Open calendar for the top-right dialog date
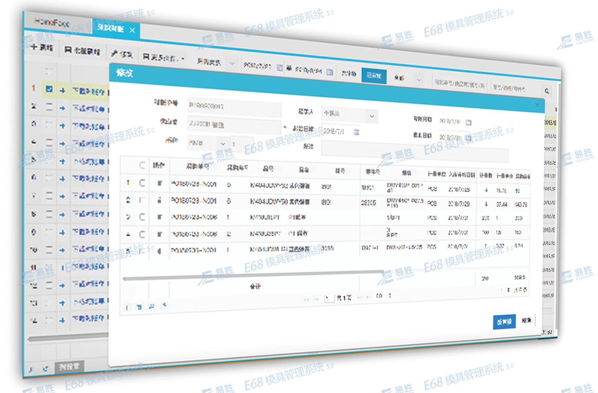The width and height of the screenshot is (598, 393). coord(468,122)
